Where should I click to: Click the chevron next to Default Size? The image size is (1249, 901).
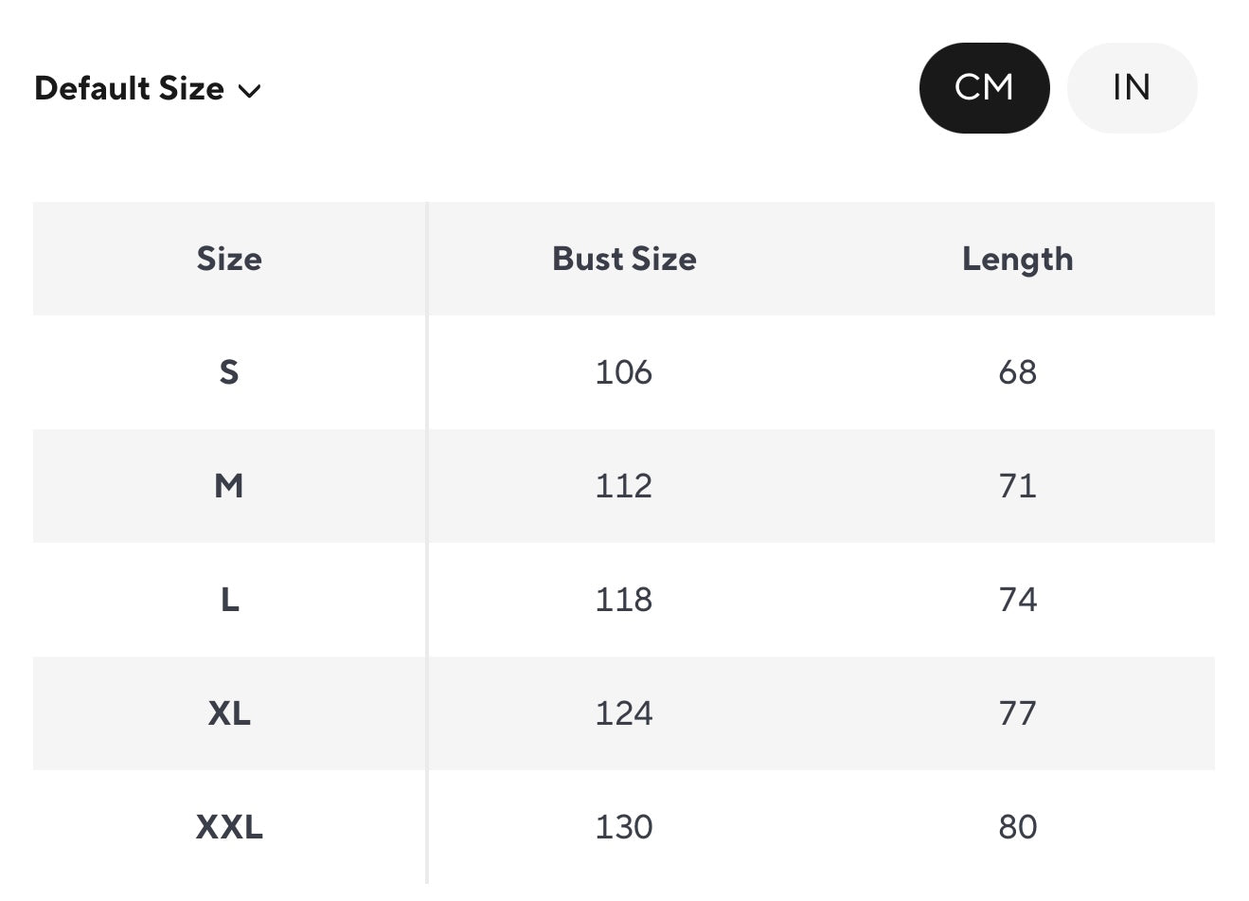pos(249,91)
